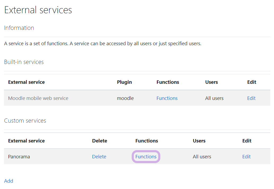274x189 pixels.
Task: Edit the Moodle mobile web service
Action: coord(251,98)
